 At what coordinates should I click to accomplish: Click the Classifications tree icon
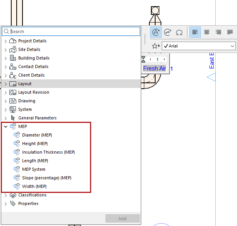coord(13,195)
